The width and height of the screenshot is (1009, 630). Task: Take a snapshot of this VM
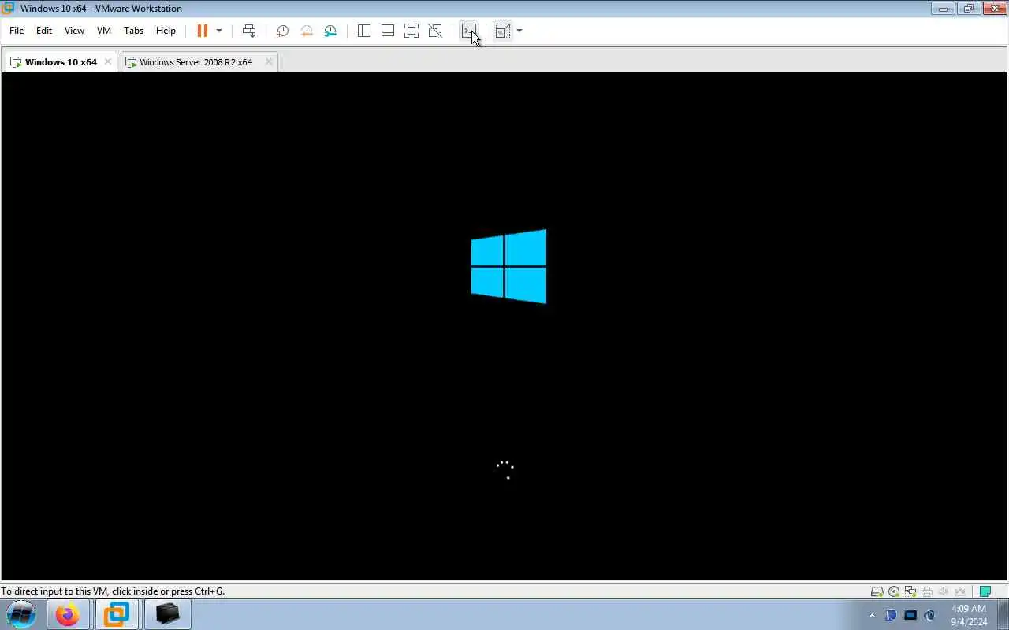[x=283, y=31]
